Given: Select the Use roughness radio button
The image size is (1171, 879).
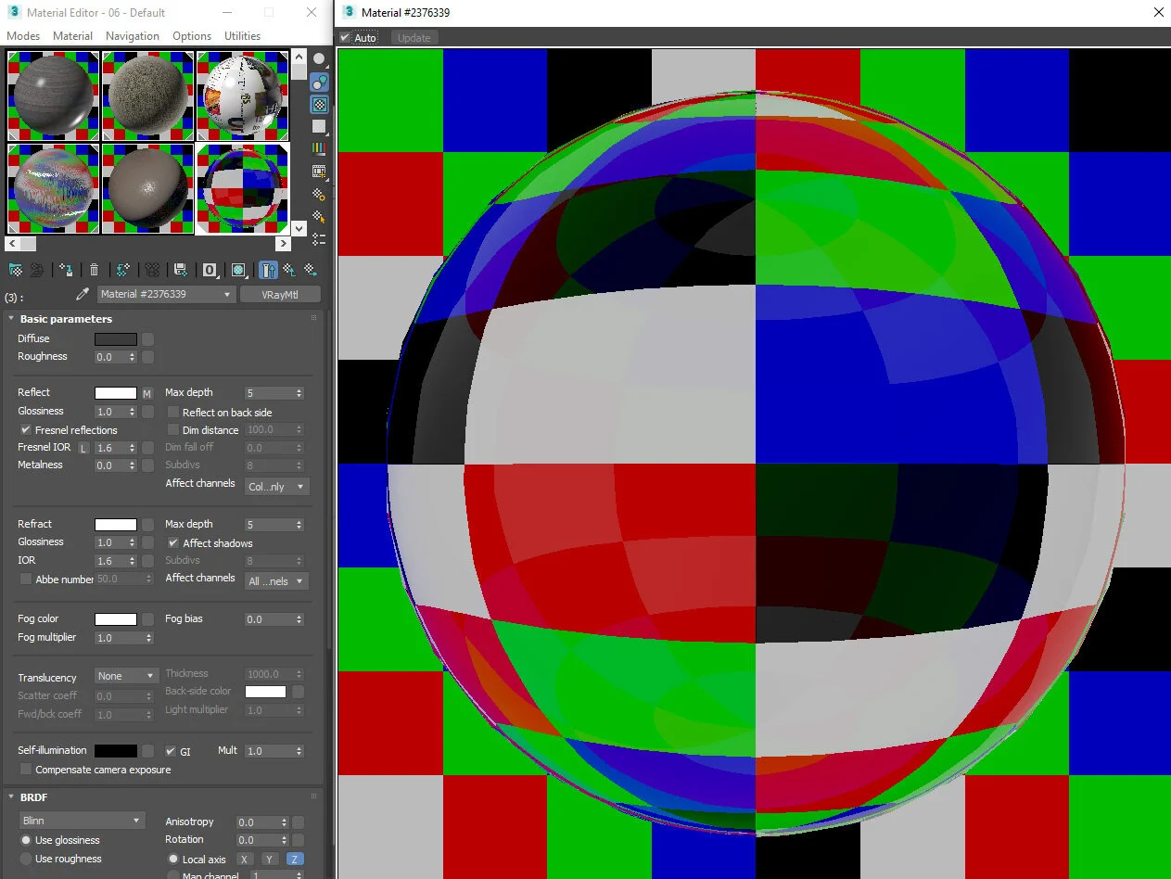Looking at the screenshot, I should [26, 859].
